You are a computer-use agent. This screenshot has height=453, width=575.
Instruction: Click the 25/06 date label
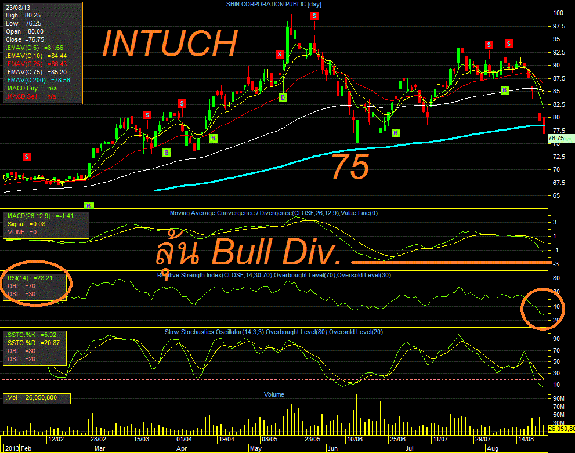(397, 438)
